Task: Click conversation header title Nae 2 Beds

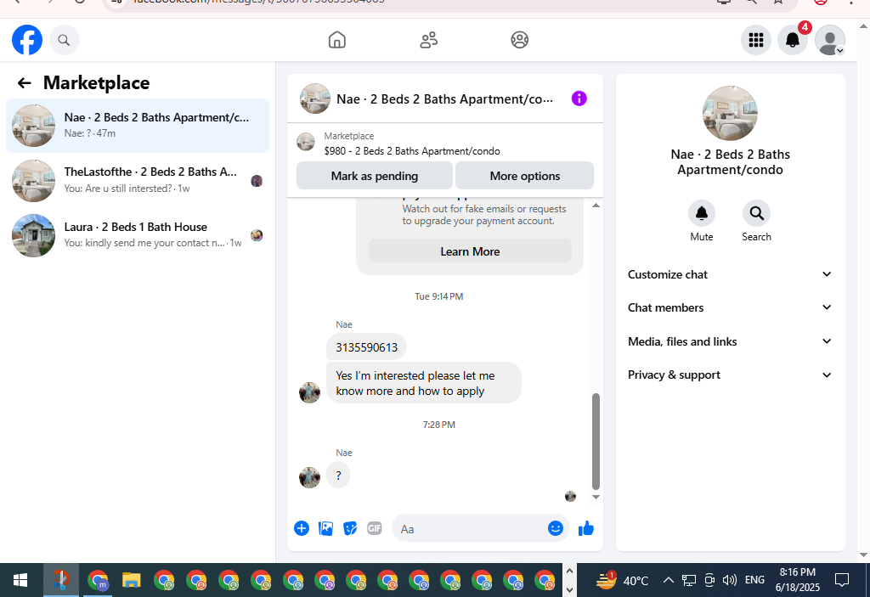Action: point(444,99)
